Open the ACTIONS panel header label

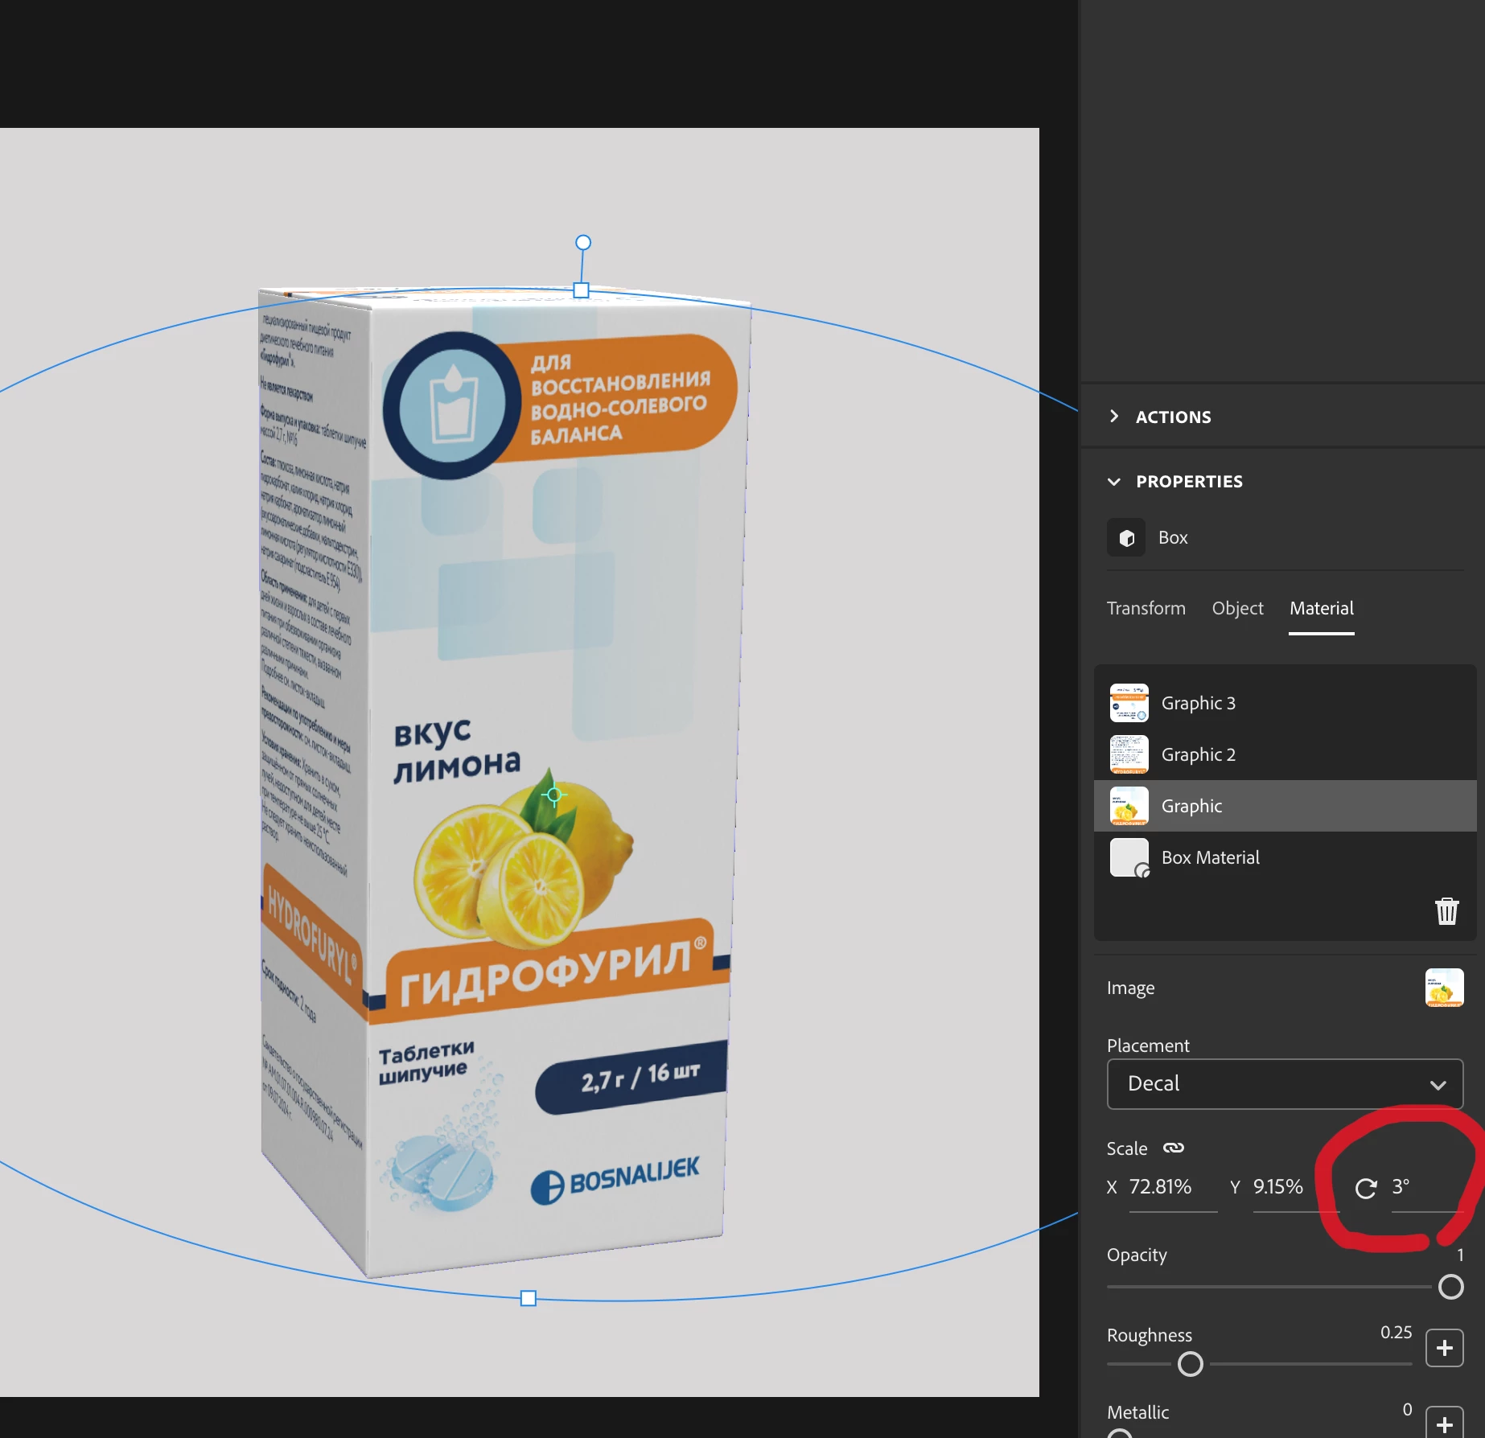coord(1173,417)
